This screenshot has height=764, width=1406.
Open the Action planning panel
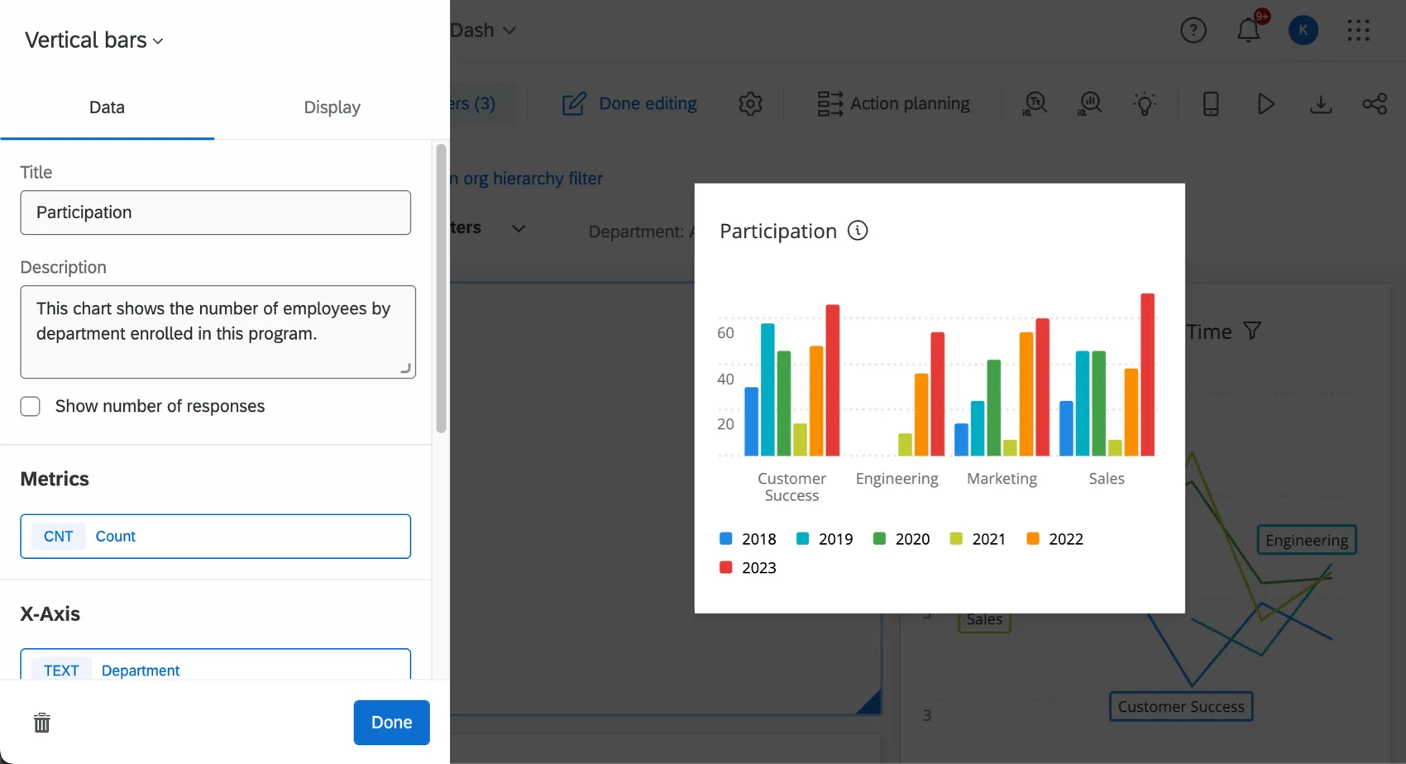point(893,103)
